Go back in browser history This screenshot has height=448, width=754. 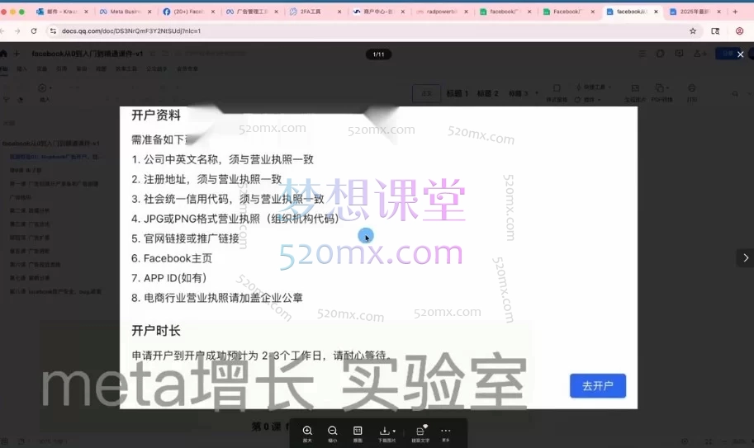point(2,31)
